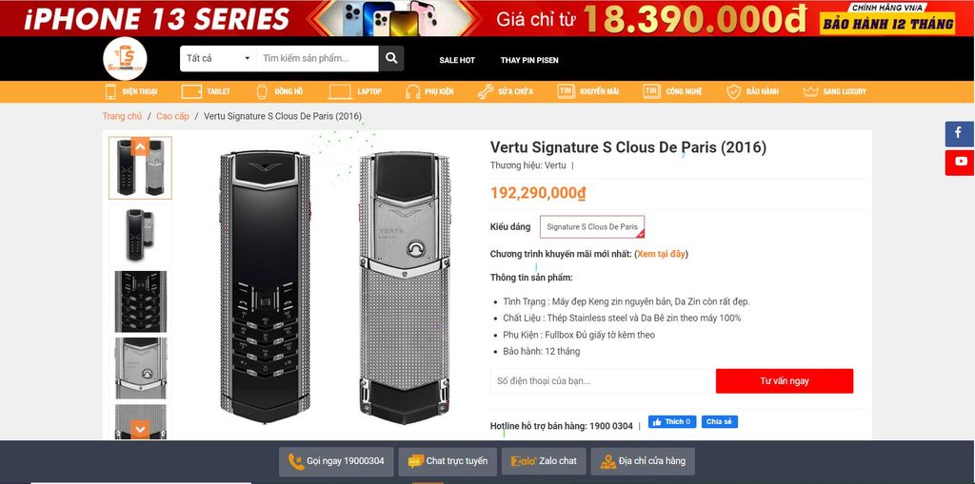975x484 pixels.
Task: Click the Đồng Hồ watch icon
Action: 263,91
